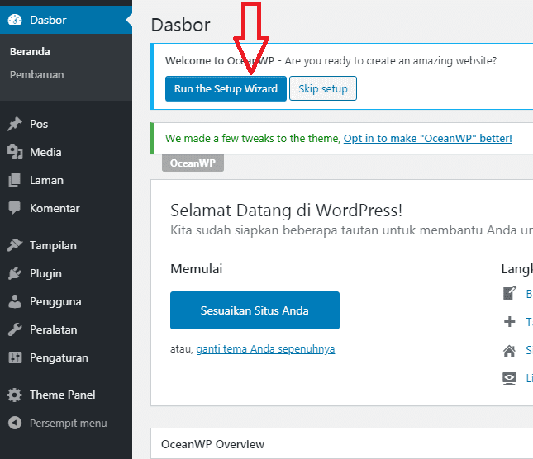Click the plus icon in next steps
Screen dimensions: 533x459
[509, 321]
